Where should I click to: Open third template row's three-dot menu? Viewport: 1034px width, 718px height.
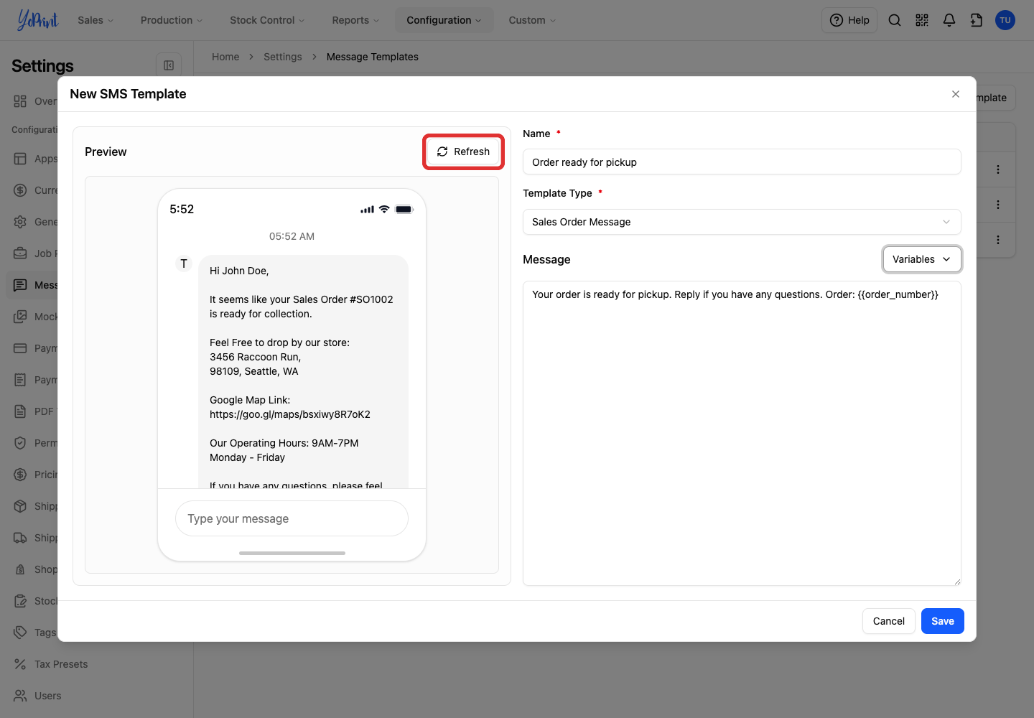click(998, 240)
